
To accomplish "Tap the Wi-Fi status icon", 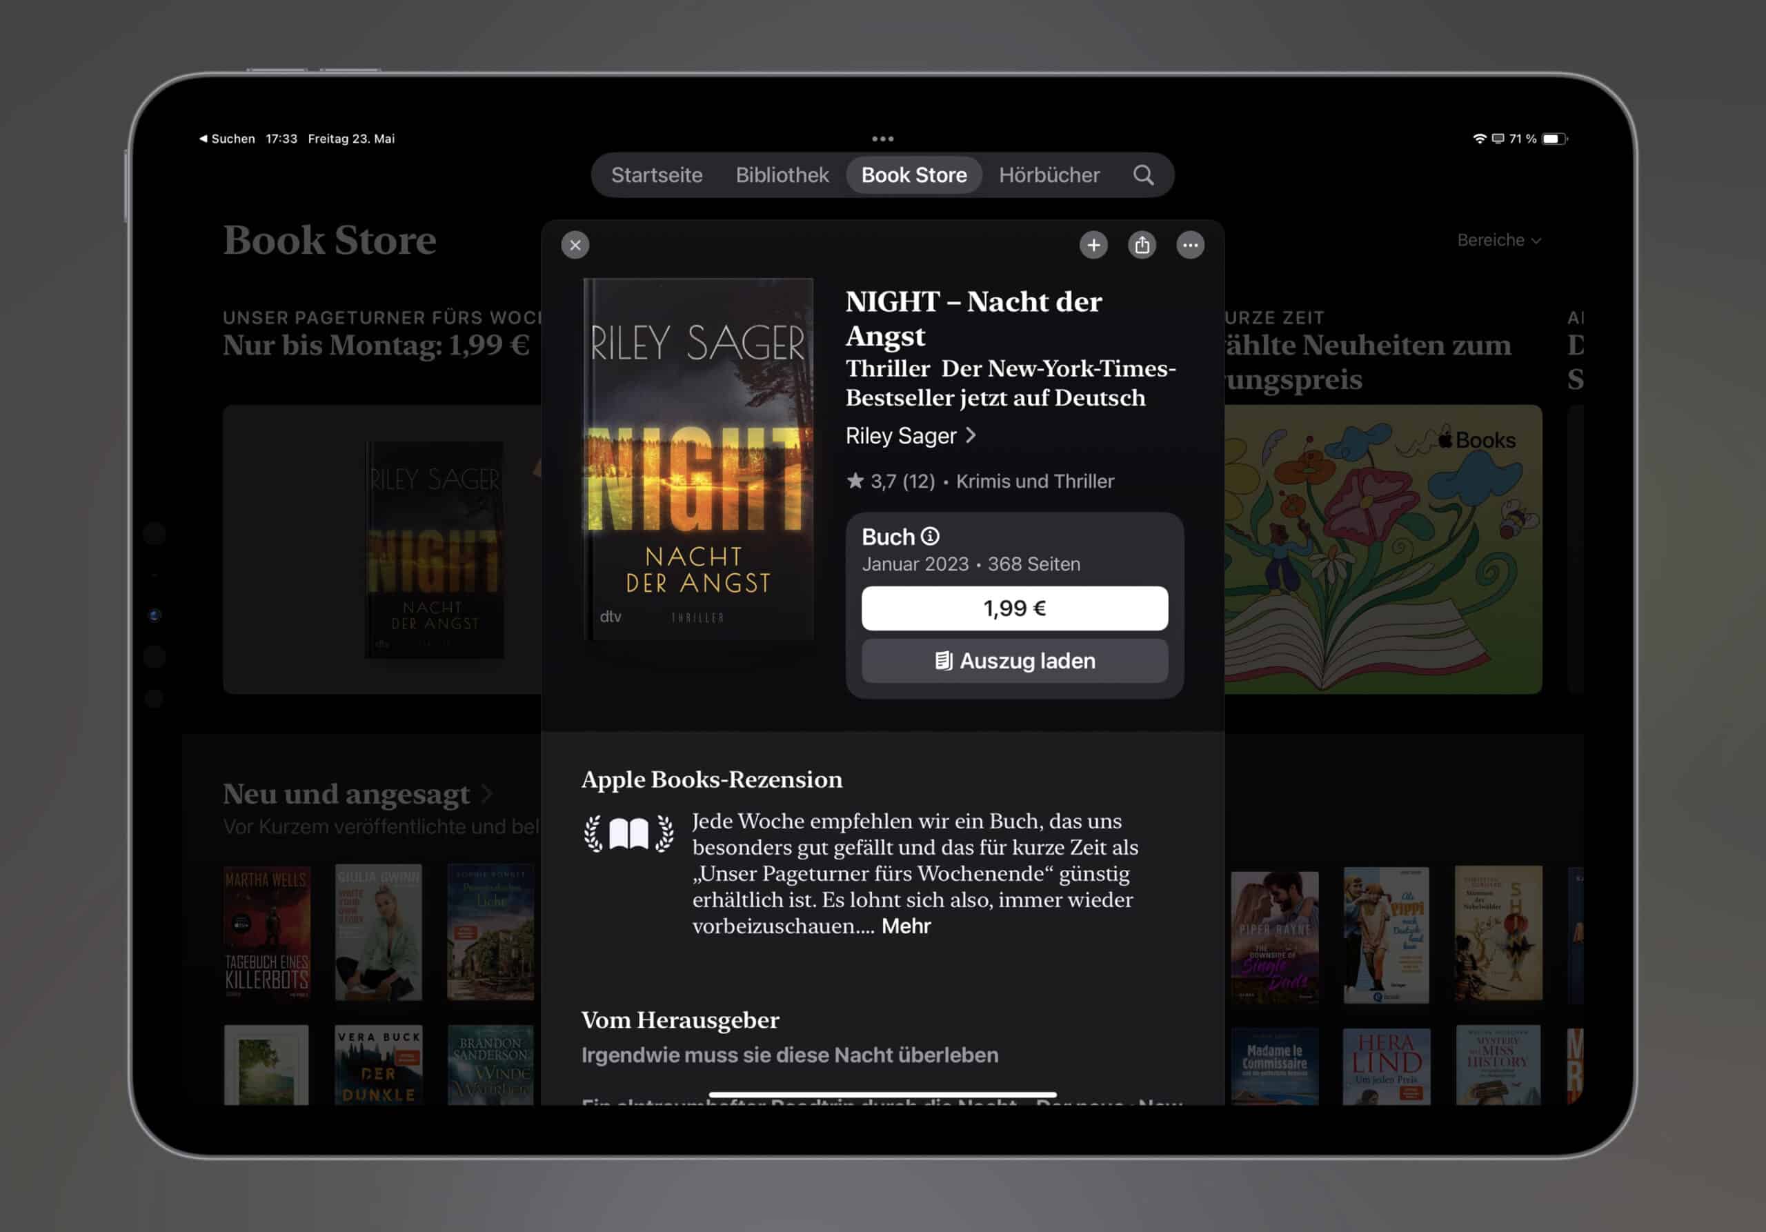I will (1478, 139).
